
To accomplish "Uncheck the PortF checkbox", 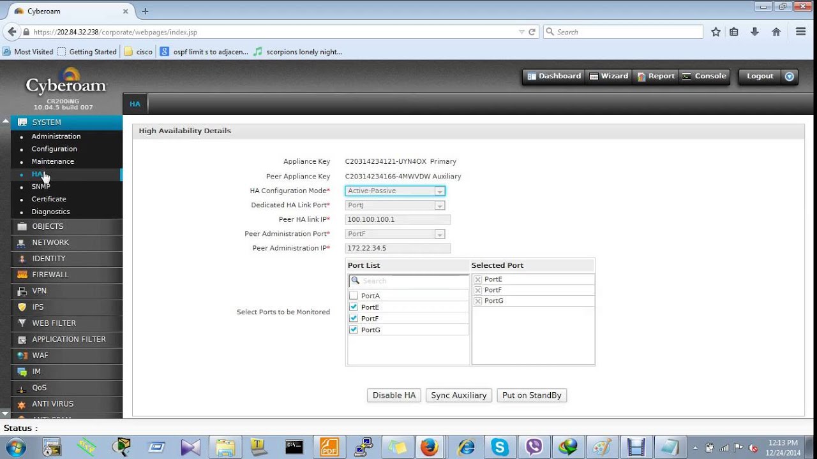I will tap(354, 319).
